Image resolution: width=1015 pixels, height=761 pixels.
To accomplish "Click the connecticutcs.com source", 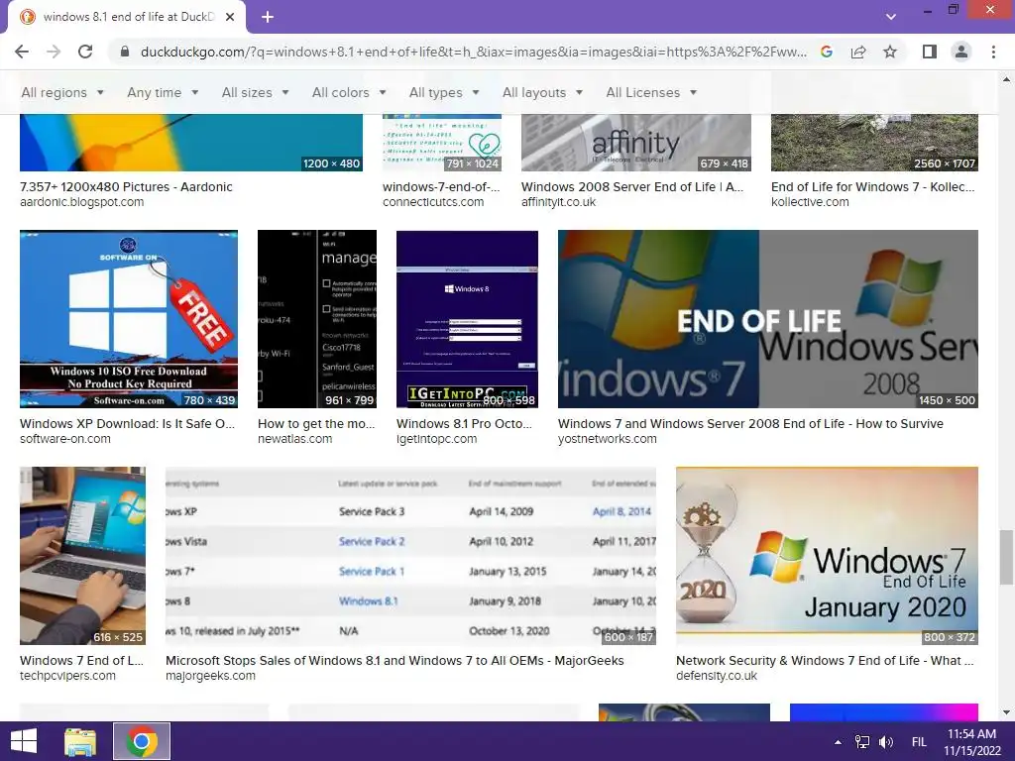I will (x=433, y=202).
